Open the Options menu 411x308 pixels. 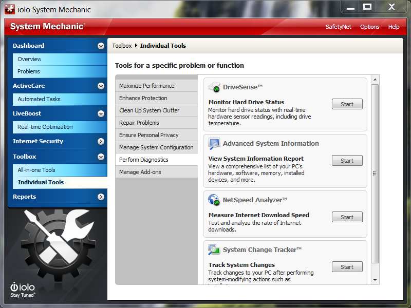[369, 27]
